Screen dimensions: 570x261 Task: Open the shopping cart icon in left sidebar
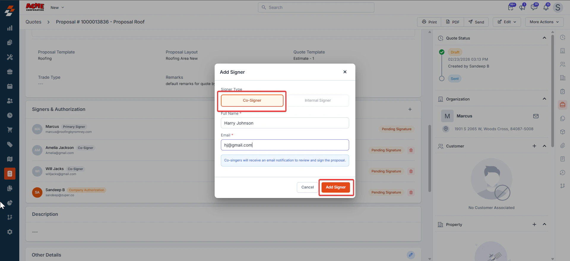(10, 130)
